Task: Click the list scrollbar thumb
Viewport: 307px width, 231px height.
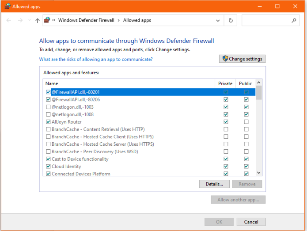Action: pos(259,93)
